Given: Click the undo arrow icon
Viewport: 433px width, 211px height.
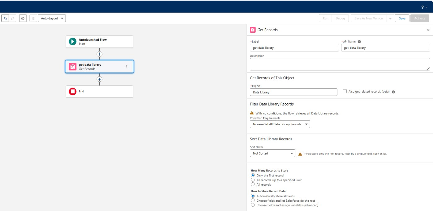Looking at the screenshot, I should (x=5, y=19).
